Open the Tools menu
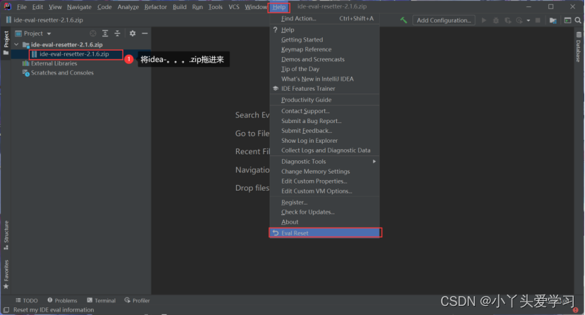 point(215,7)
